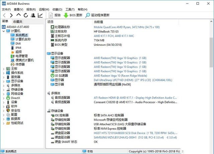The image size is (214, 154).
Task: Click the 系统内存 memory icon
Action: [x=52, y=40]
